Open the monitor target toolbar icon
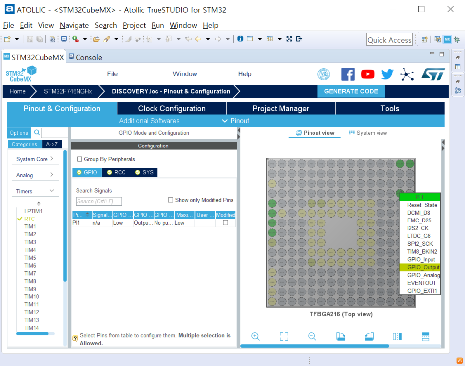 click(x=64, y=39)
